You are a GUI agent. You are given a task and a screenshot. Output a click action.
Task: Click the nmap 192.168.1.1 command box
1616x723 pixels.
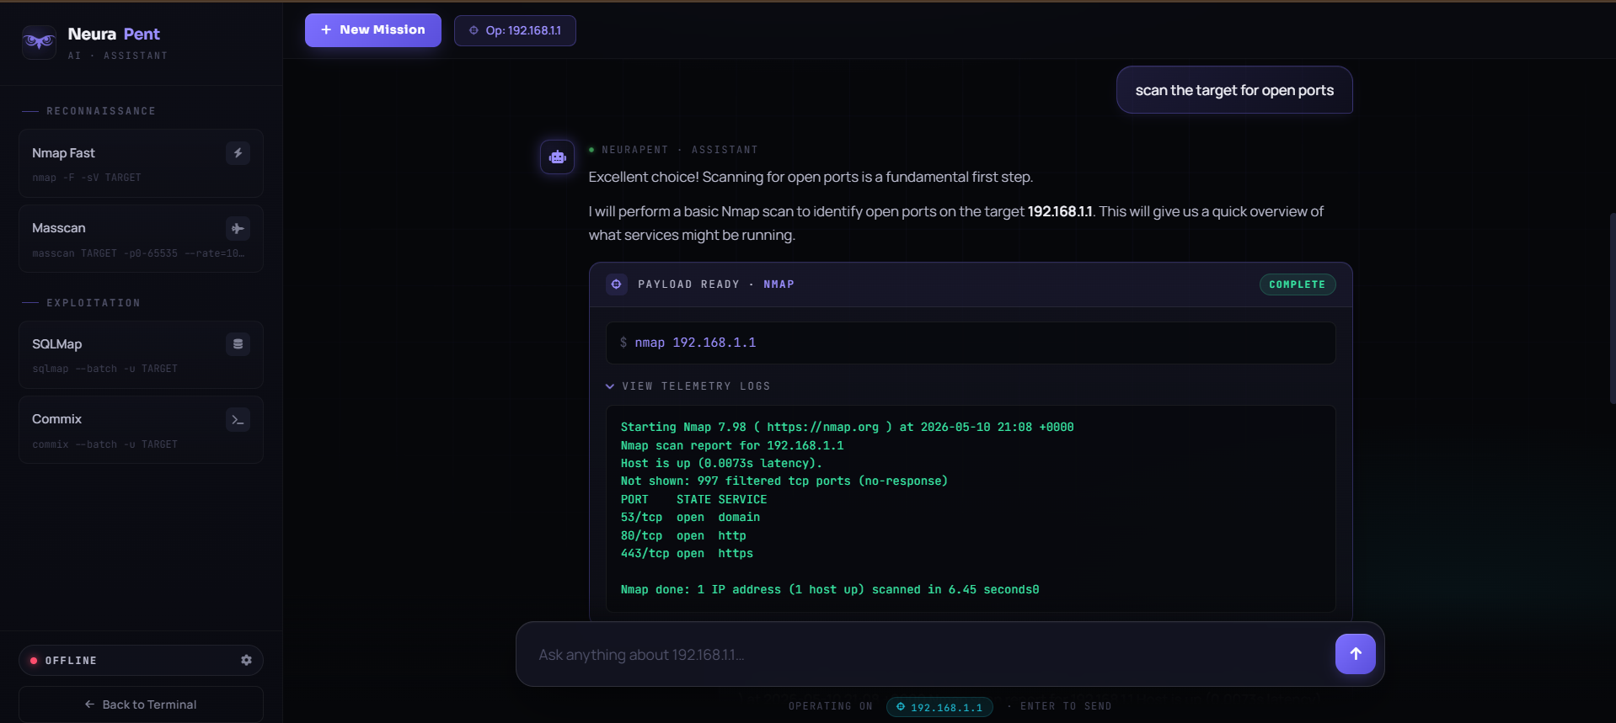[x=971, y=343]
